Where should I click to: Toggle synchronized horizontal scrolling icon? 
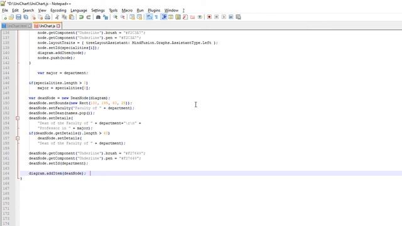(x=139, y=17)
